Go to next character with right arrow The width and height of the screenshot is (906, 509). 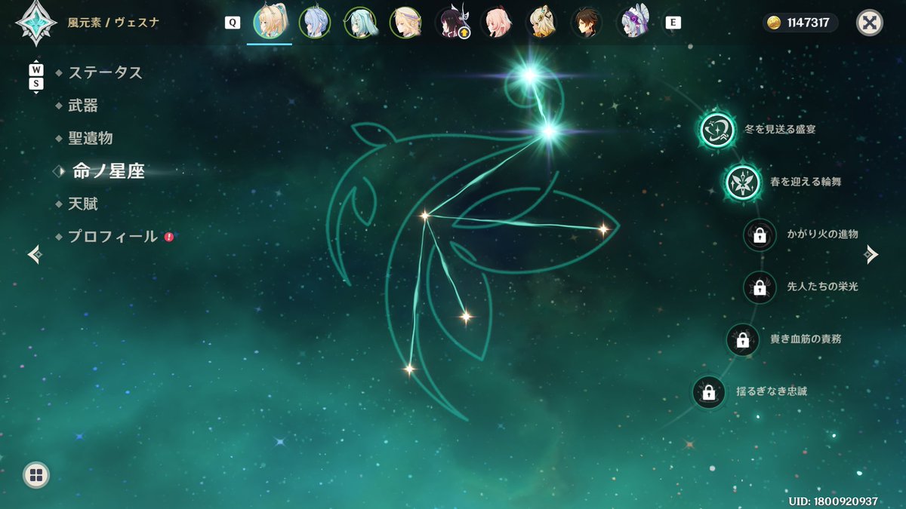click(871, 255)
